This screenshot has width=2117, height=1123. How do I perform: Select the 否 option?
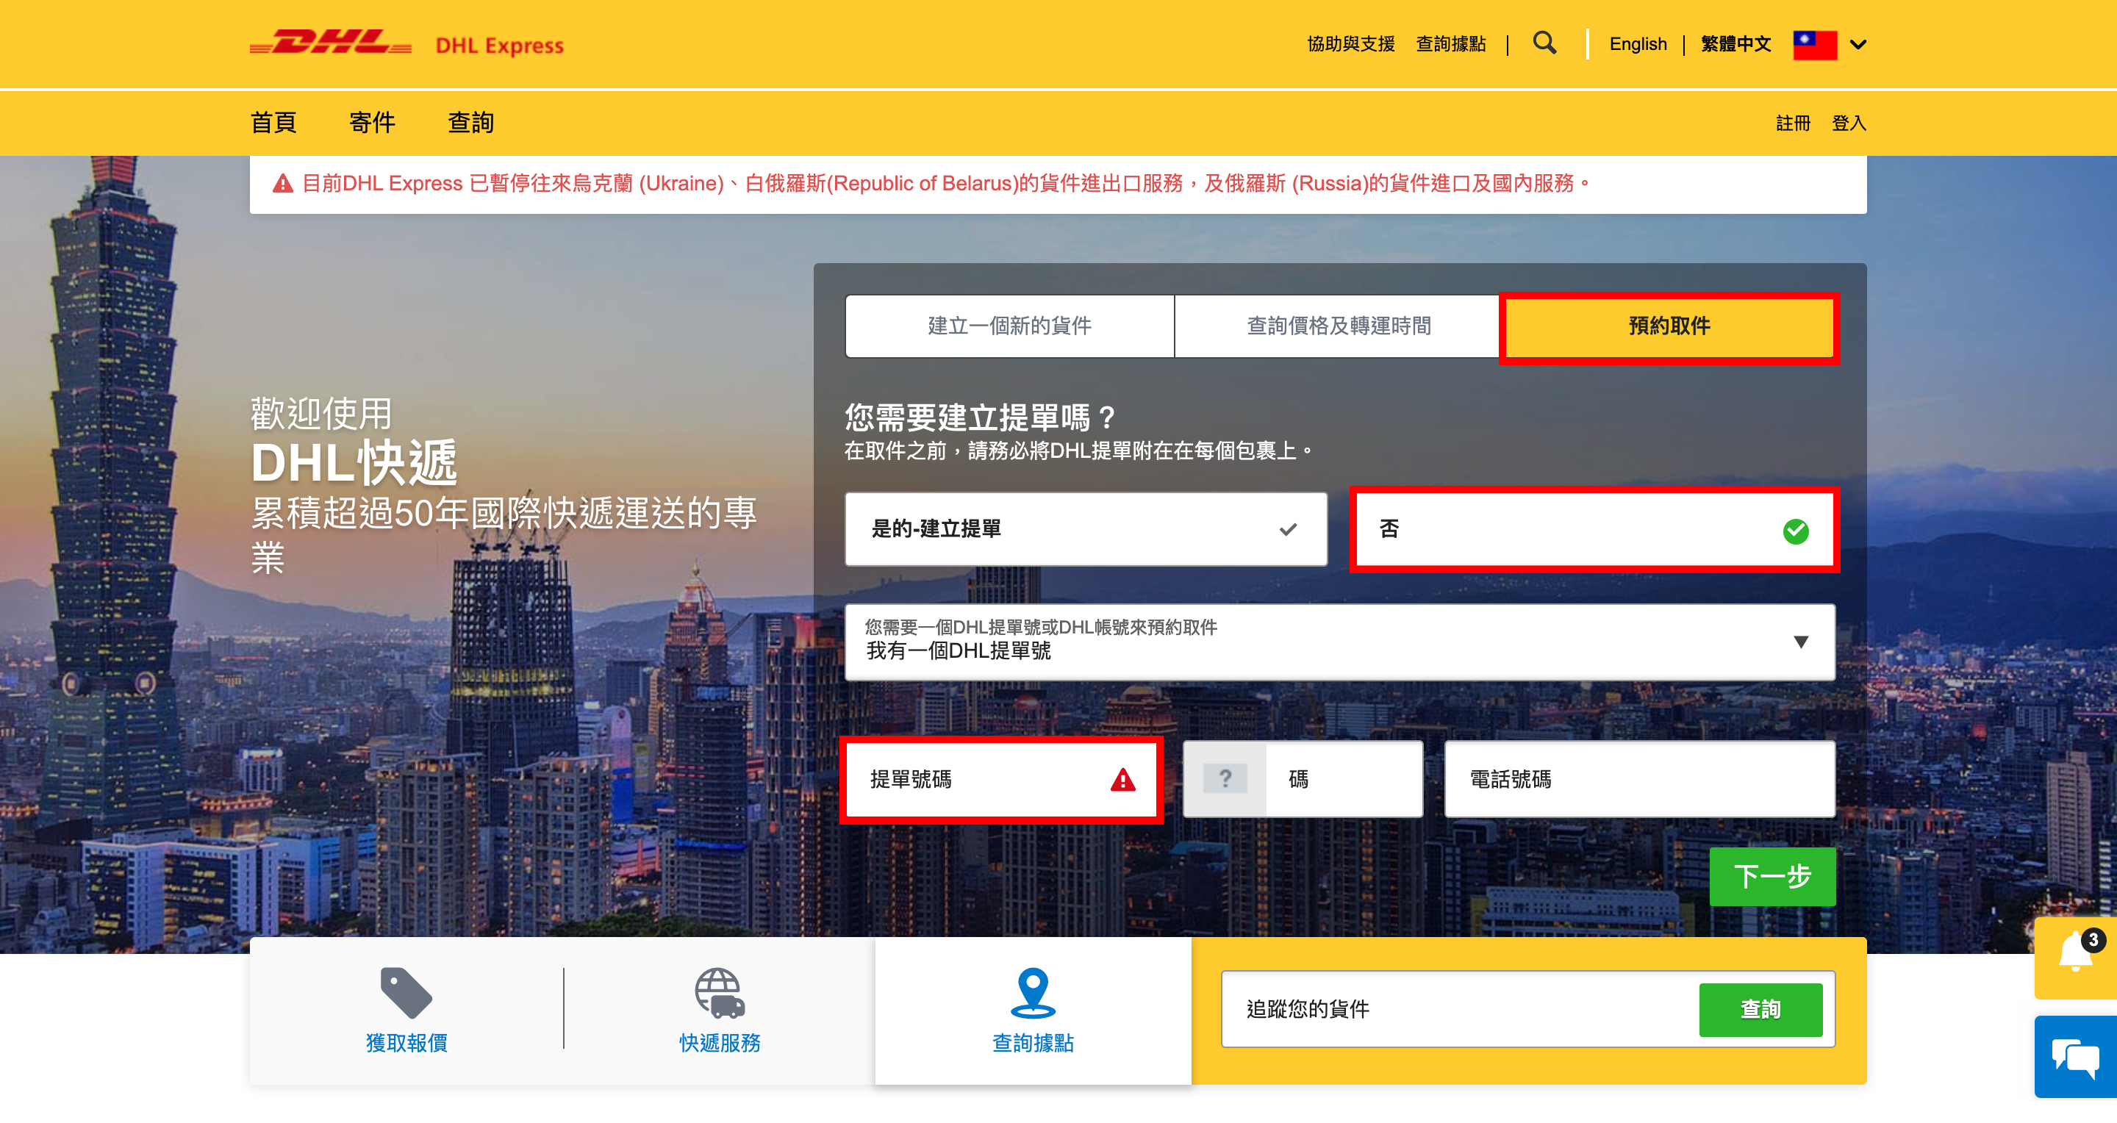[1594, 530]
